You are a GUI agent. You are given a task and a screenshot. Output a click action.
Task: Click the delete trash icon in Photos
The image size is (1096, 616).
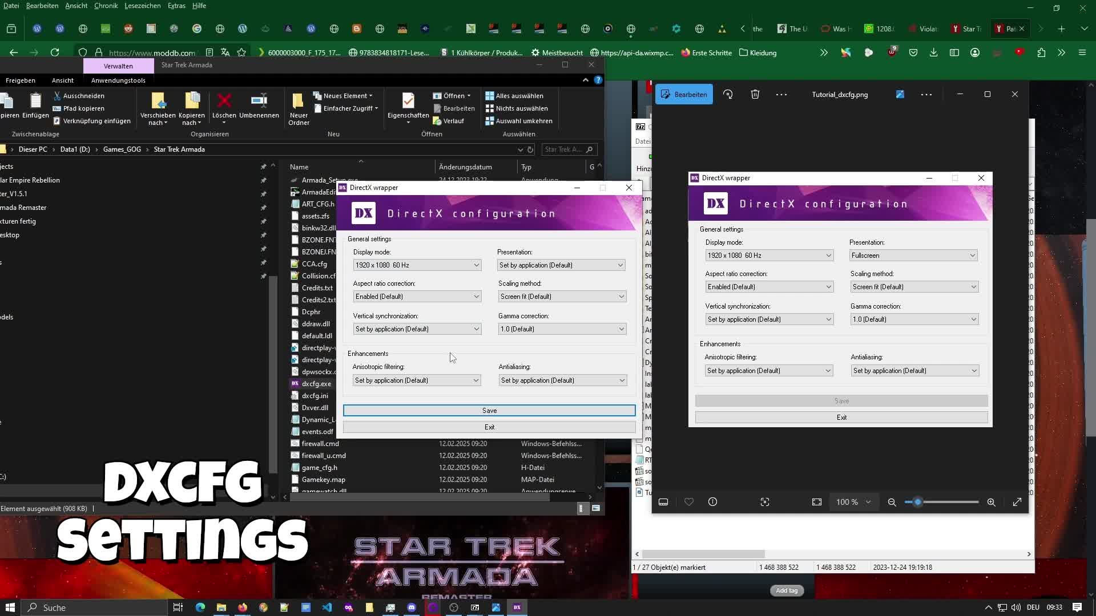tap(755, 95)
